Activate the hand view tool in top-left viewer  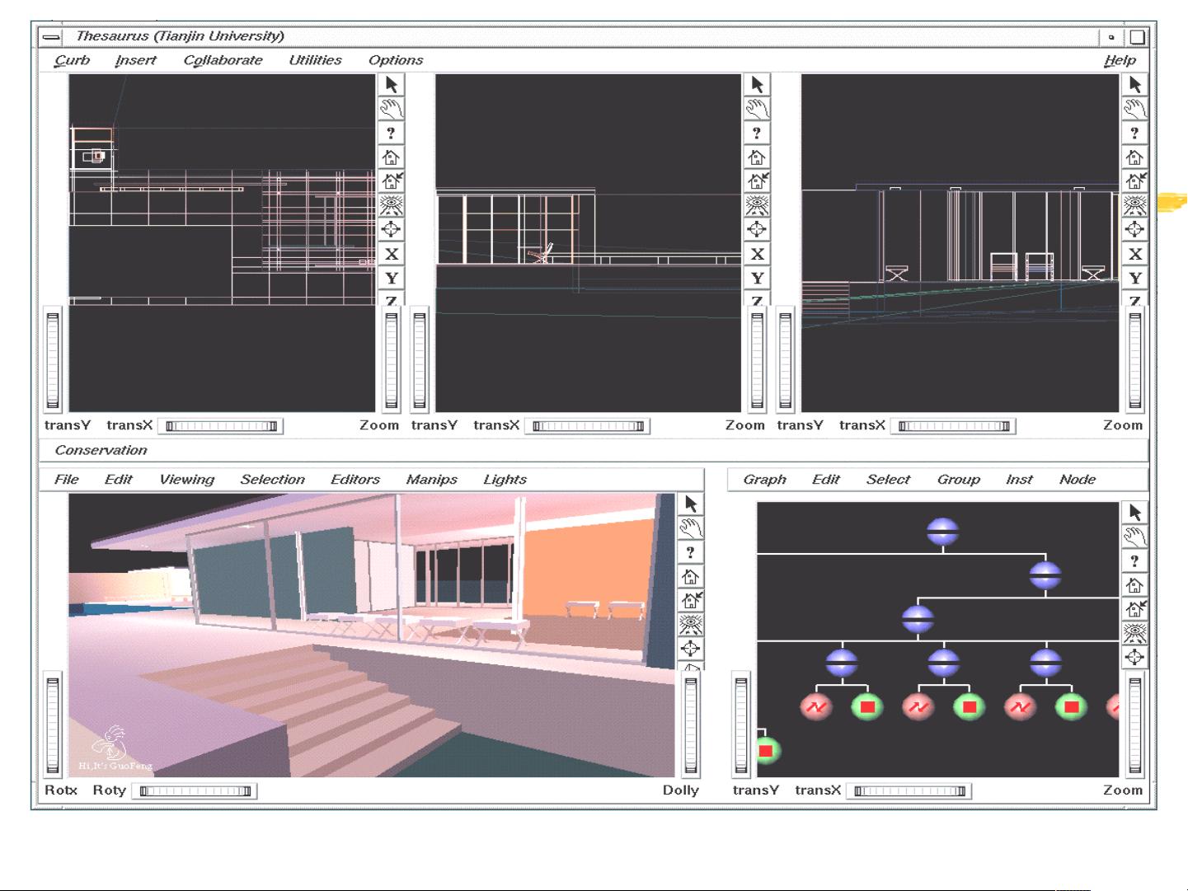[391, 109]
